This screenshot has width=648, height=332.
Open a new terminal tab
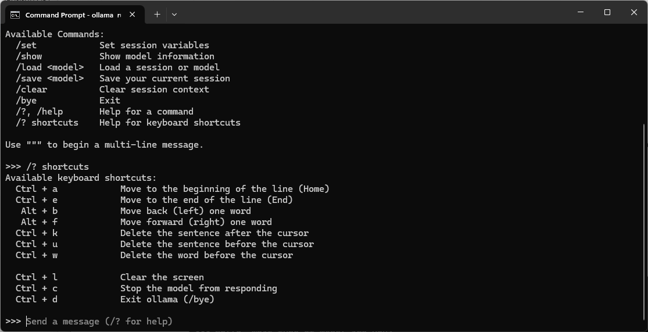click(157, 15)
